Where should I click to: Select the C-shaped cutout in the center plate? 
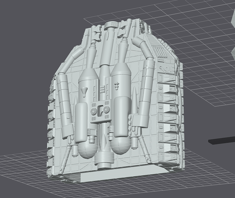(100, 110)
